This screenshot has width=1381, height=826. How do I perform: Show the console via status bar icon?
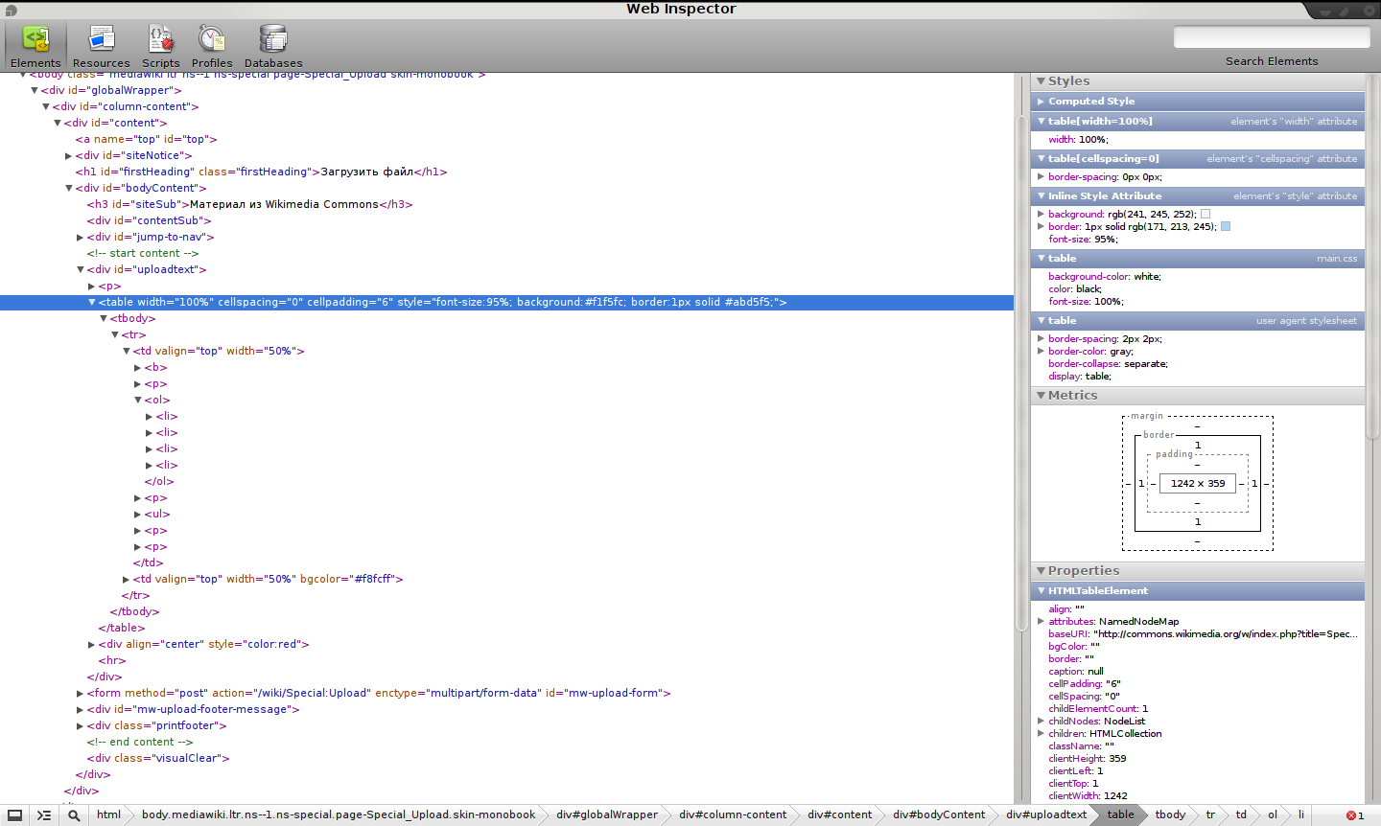click(44, 815)
